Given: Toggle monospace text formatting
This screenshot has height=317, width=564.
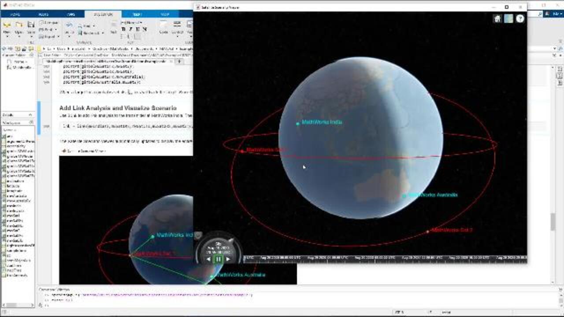Looking at the screenshot, I should [145, 29].
